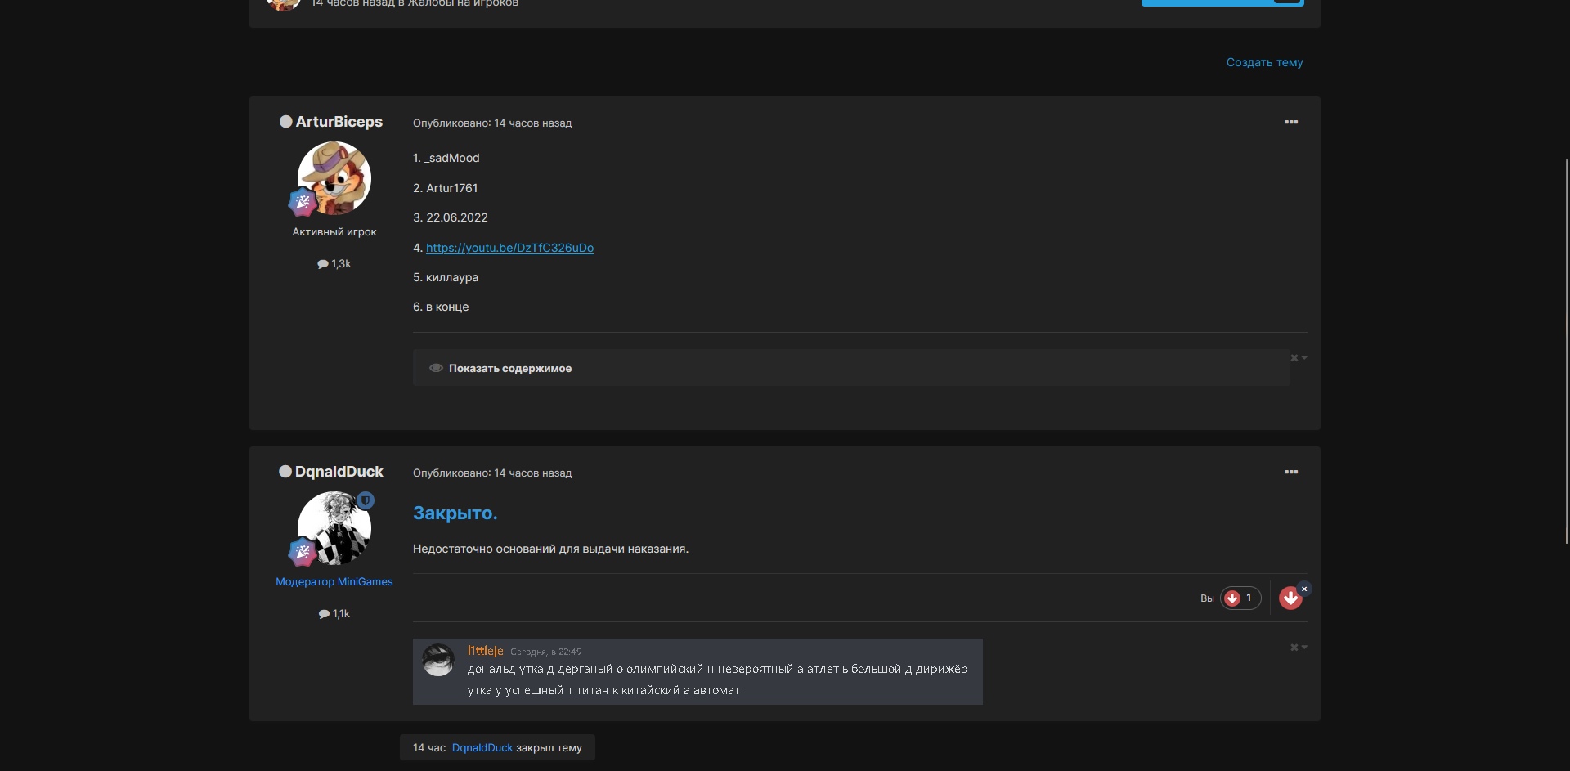Click the moderator shield badge on DqnaldDuck's avatar
1570x771 pixels.
(366, 500)
